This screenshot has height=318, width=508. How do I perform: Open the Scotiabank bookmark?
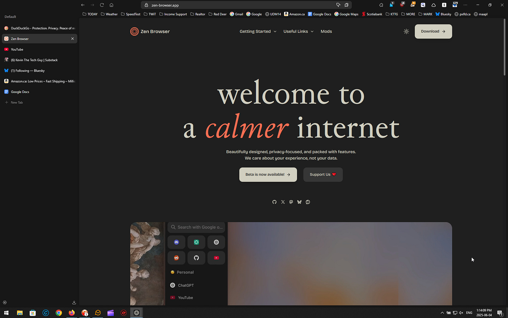(372, 14)
